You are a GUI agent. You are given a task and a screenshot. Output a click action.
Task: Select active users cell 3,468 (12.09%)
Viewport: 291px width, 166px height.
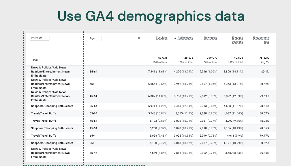pyautogui.click(x=183, y=106)
